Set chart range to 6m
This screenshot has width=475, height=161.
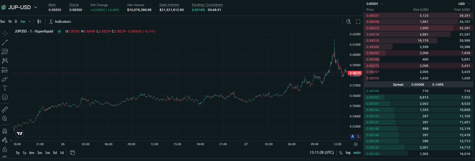pos(32,153)
